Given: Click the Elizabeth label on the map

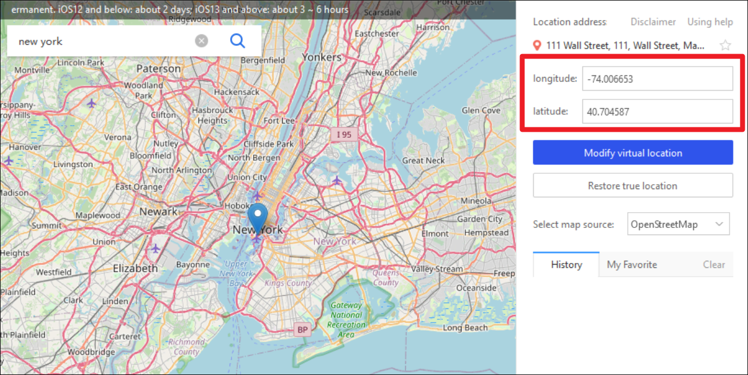Looking at the screenshot, I should pyautogui.click(x=135, y=268).
